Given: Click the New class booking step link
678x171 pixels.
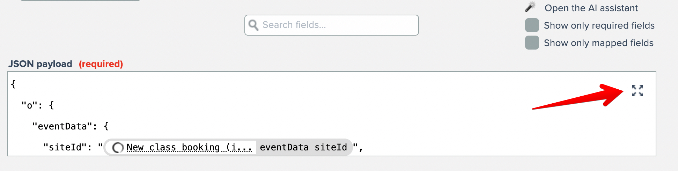Looking at the screenshot, I should 189,148.
